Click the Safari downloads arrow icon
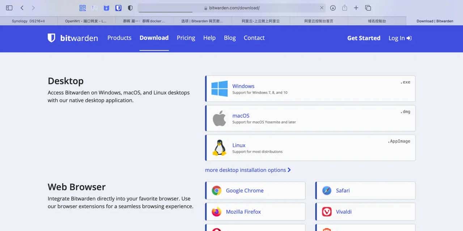 point(333,8)
